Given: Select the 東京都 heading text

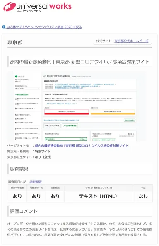Looking at the screenshot, I should click(15, 42).
